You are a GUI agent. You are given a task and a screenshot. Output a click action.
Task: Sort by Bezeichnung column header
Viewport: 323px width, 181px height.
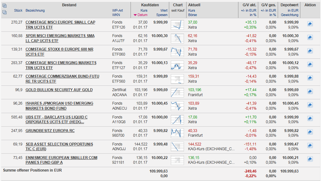[35, 10]
